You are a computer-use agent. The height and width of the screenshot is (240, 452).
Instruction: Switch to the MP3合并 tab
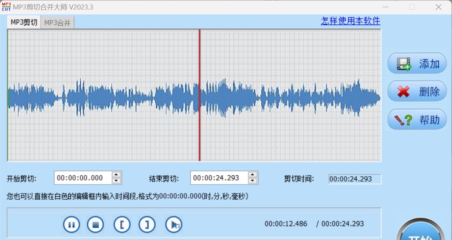pos(57,23)
